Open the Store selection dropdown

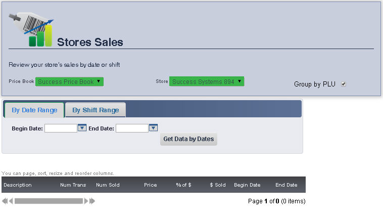[x=207, y=81]
